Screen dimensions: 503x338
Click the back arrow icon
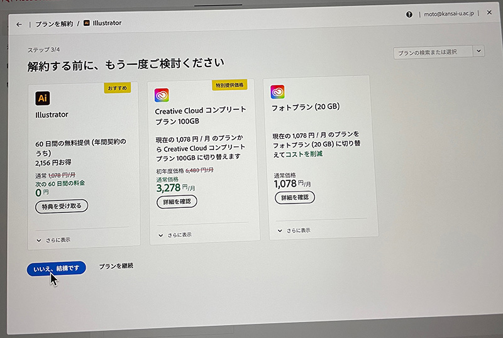pos(19,25)
